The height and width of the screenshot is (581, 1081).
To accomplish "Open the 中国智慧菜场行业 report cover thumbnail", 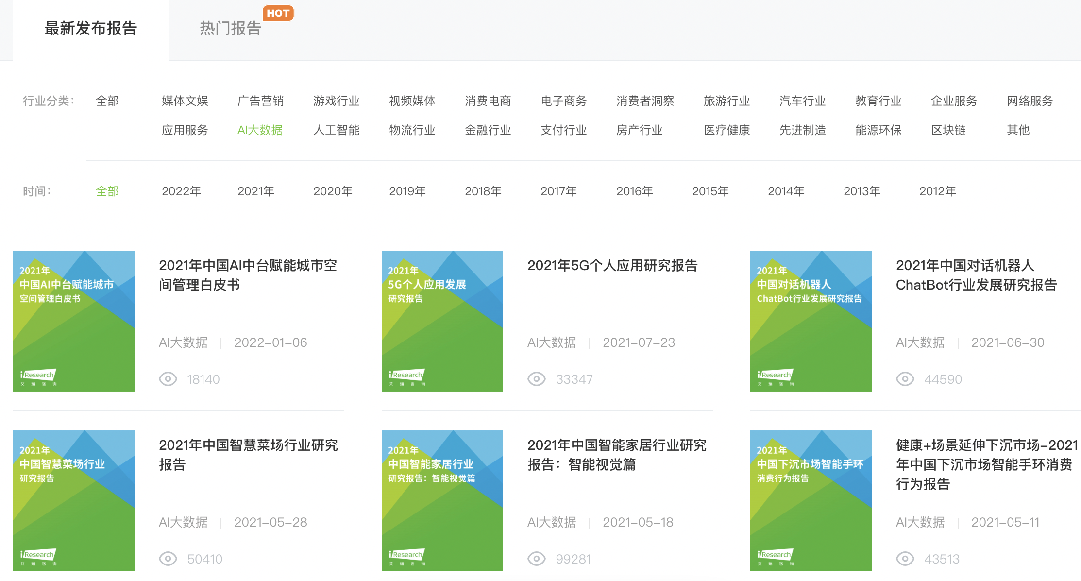I will (x=74, y=500).
